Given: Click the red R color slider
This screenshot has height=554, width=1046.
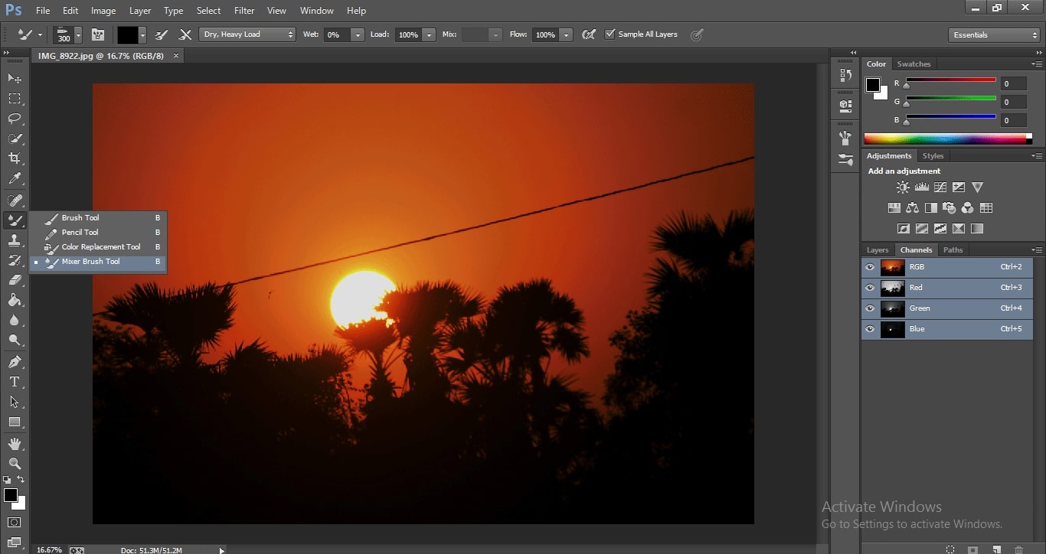Looking at the screenshot, I should 951,80.
